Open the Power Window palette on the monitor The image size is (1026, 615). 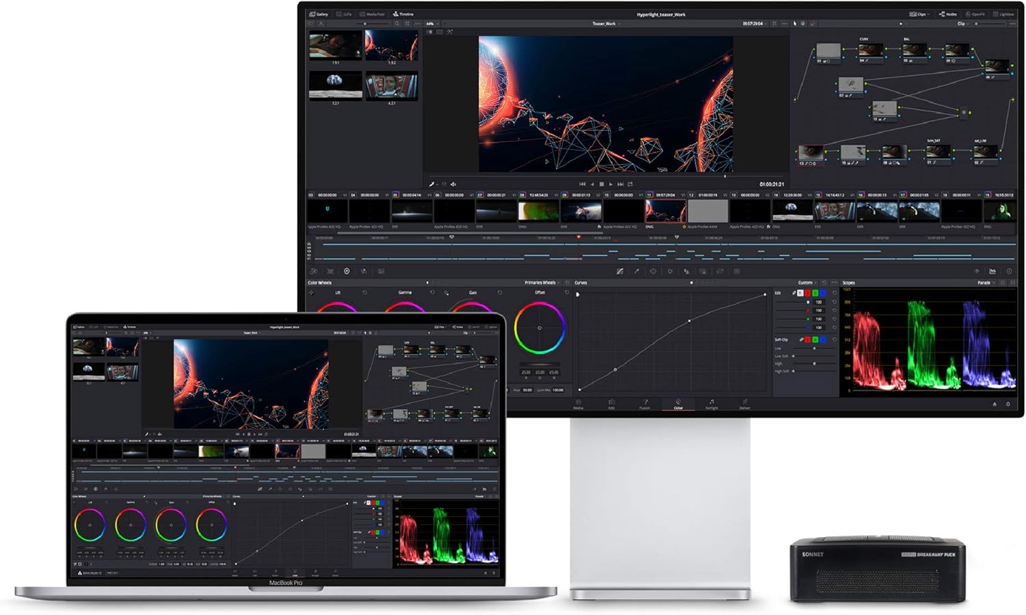click(x=653, y=272)
